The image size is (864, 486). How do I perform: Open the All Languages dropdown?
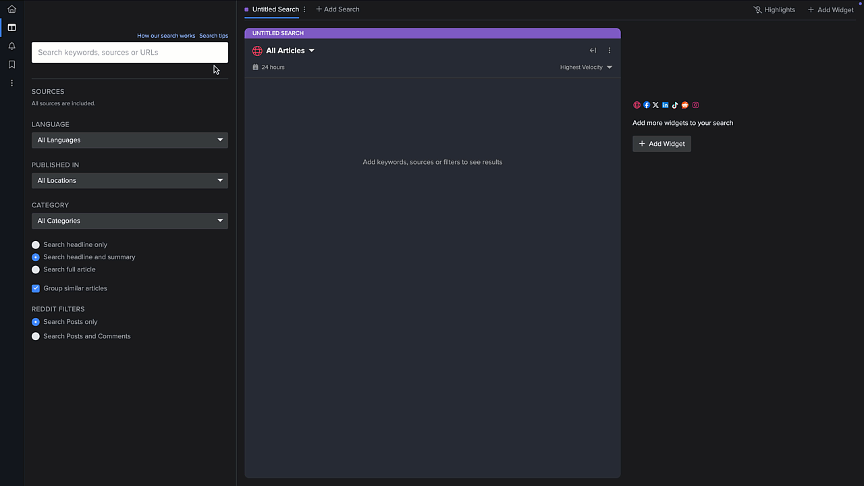[130, 140]
